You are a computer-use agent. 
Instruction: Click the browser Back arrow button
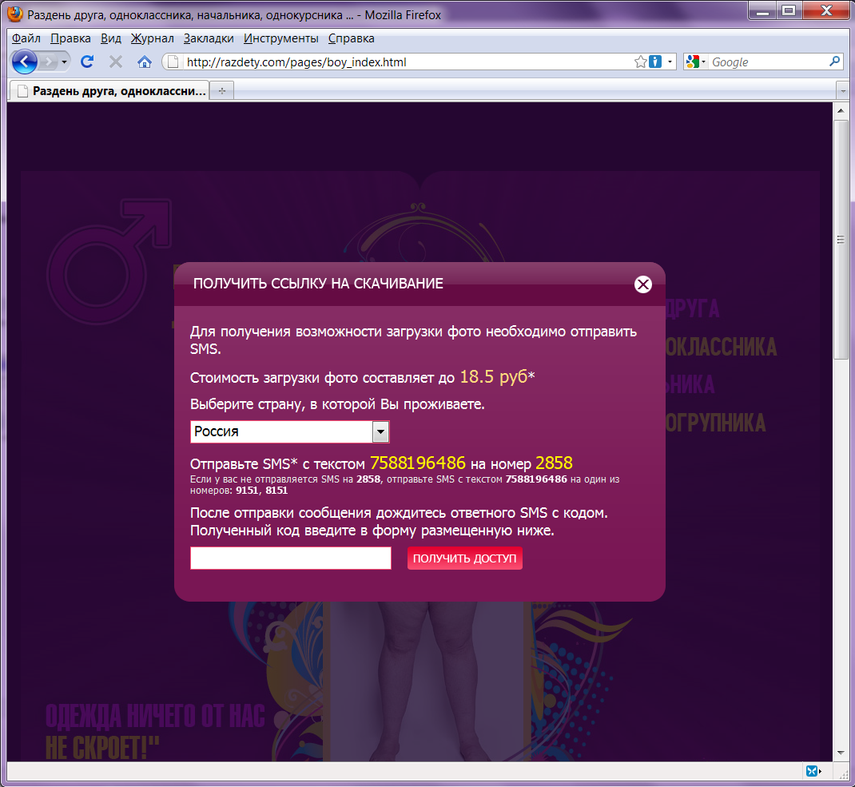tap(24, 62)
